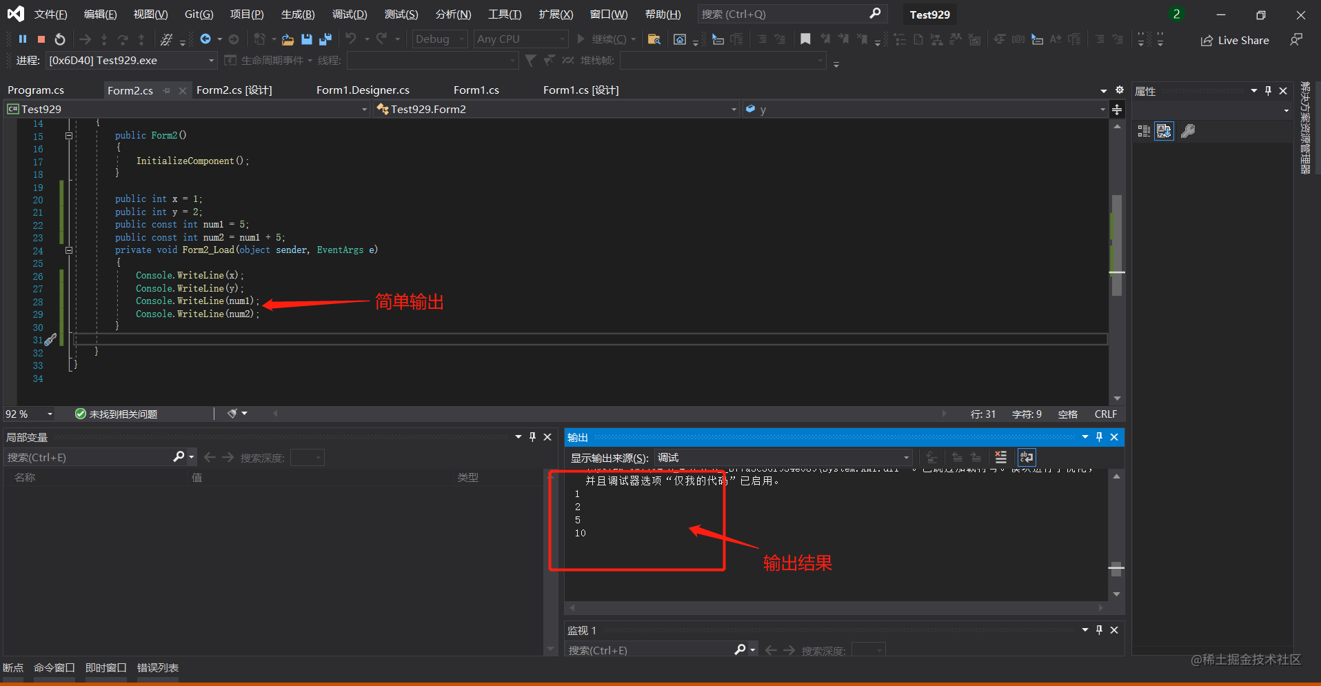
Task: Open the process dropdown showing Test929.exe
Action: [x=131, y=61]
